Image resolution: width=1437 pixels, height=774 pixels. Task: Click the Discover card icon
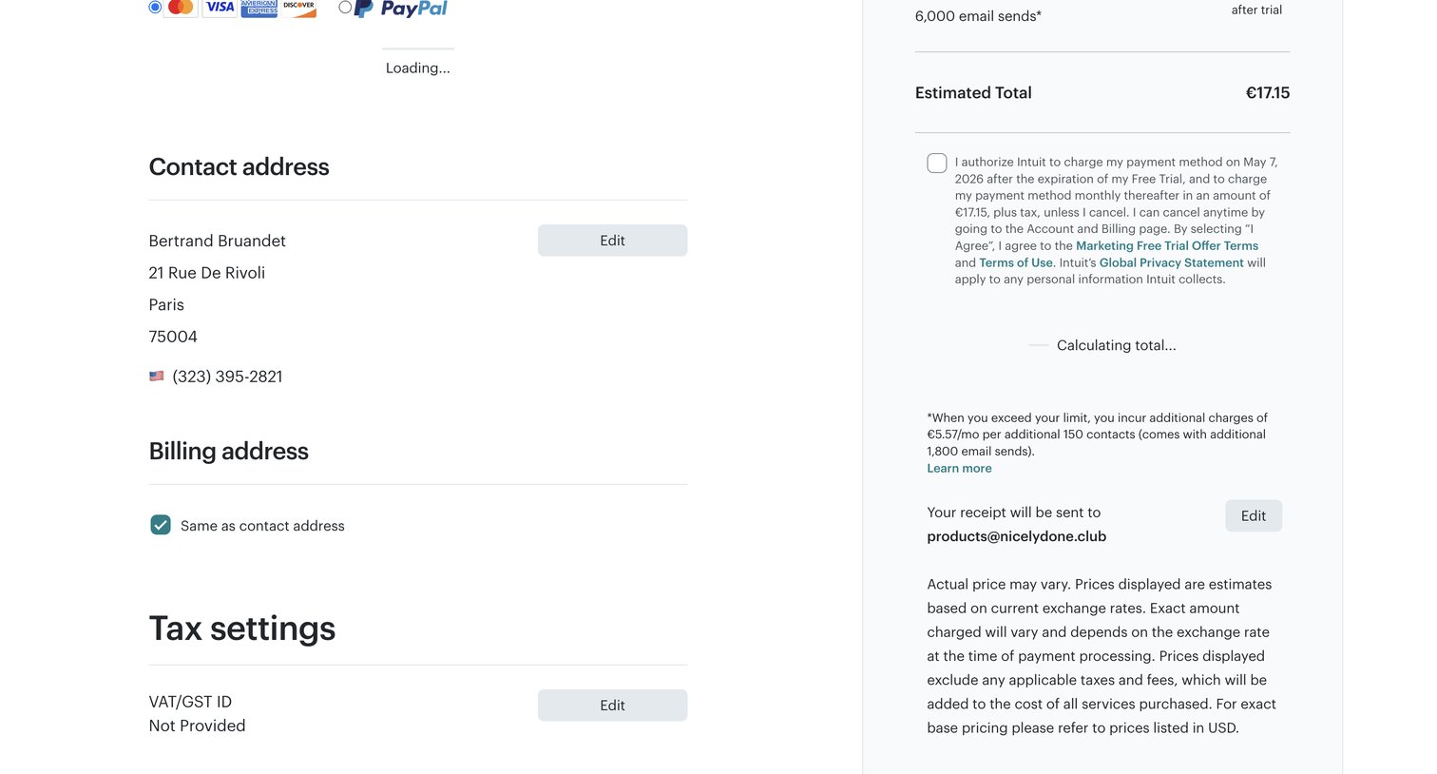pos(298,8)
